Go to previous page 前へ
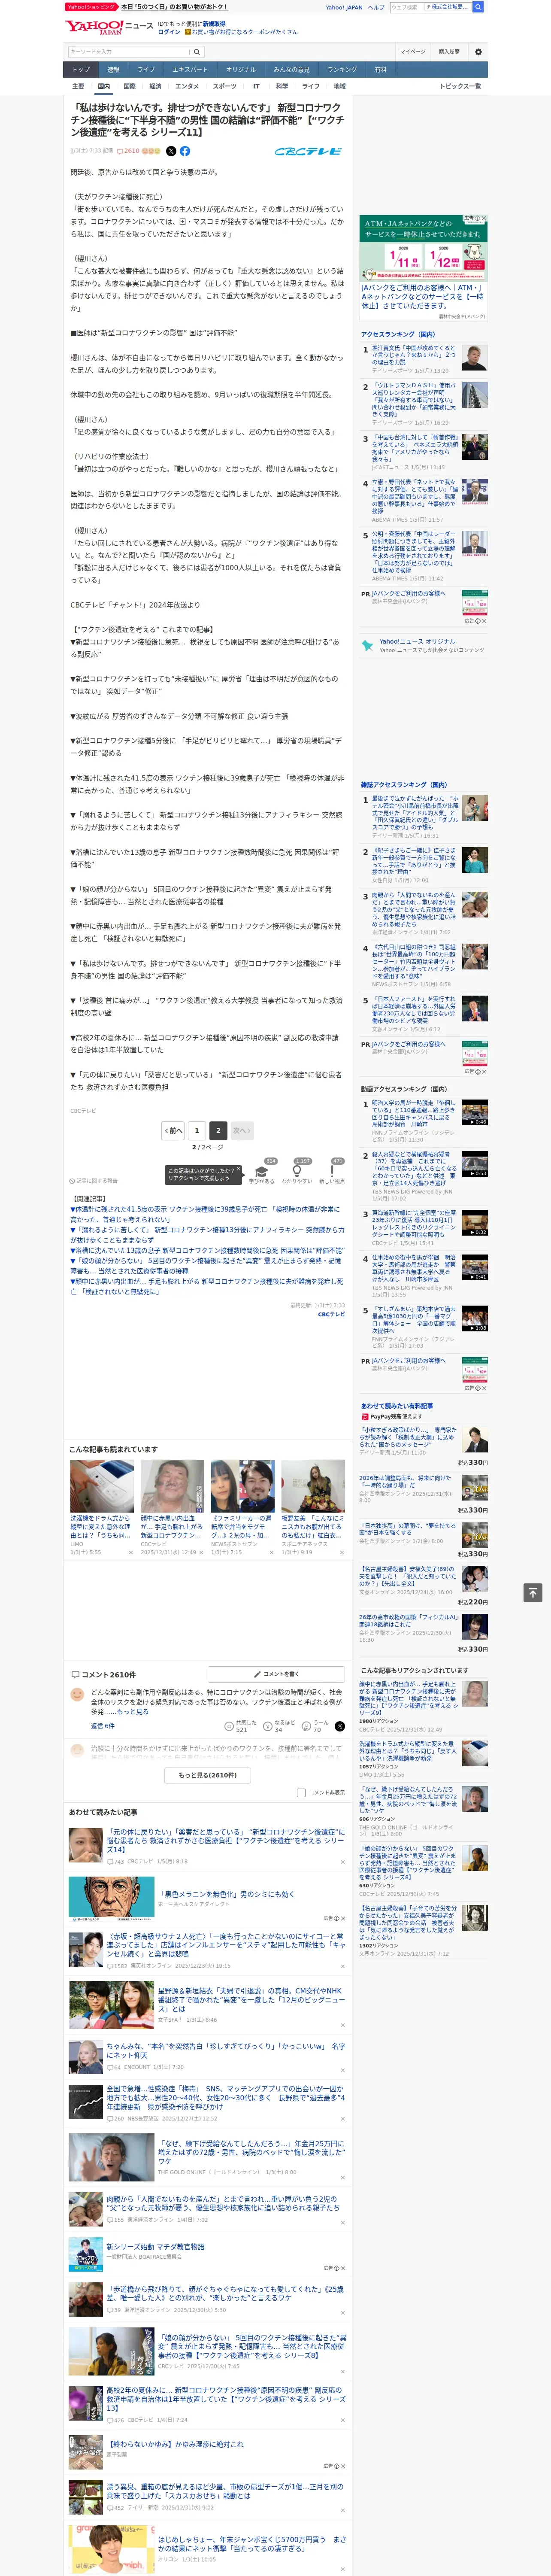 pos(174,1131)
